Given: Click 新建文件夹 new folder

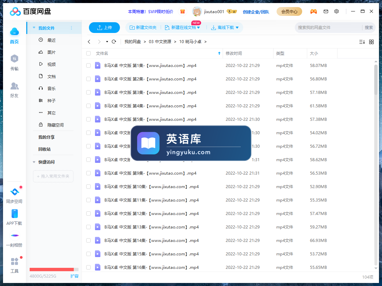Looking at the screenshot, I should tap(143, 28).
